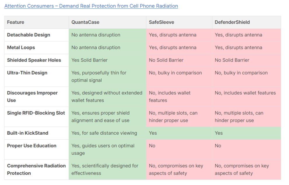The width and height of the screenshot is (289, 185).
Task: Click 'Yes, scientifically designed for effectiveness' cell
Action: (105, 169)
